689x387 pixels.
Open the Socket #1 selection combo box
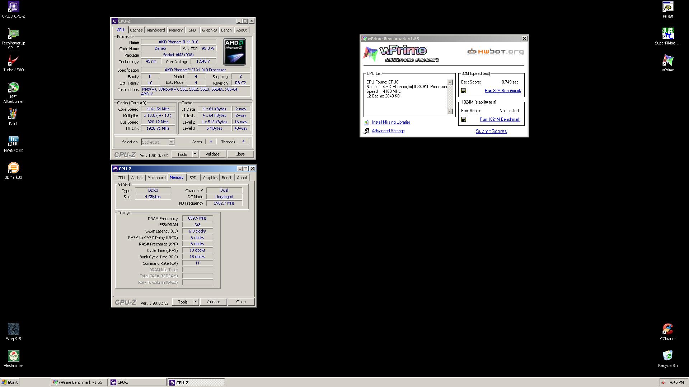(158, 142)
